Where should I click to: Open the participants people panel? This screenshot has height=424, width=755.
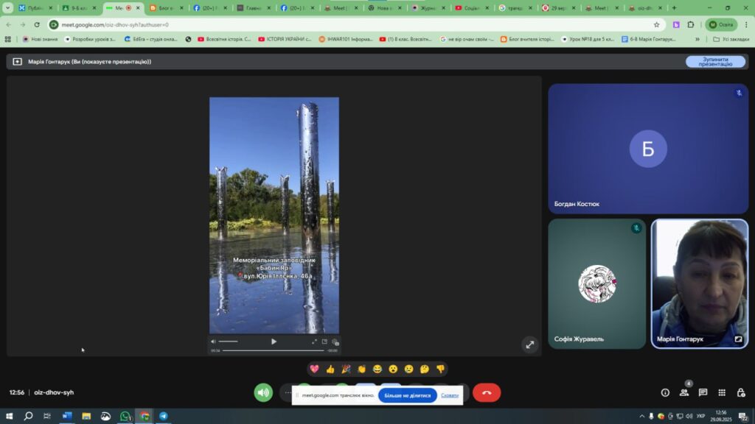pos(684,393)
